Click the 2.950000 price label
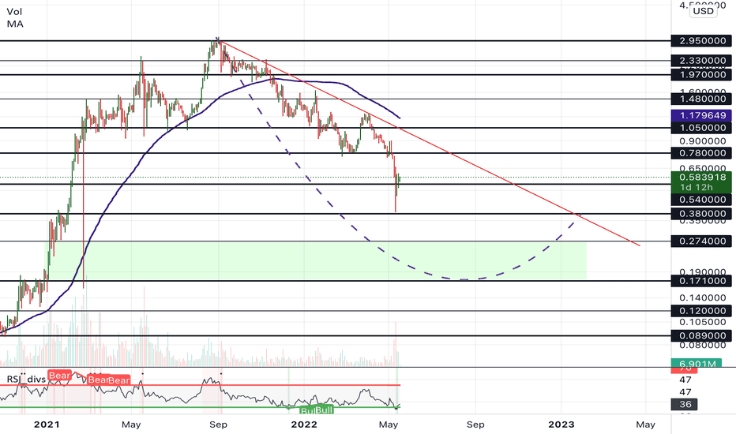The width and height of the screenshot is (736, 434). [701, 41]
